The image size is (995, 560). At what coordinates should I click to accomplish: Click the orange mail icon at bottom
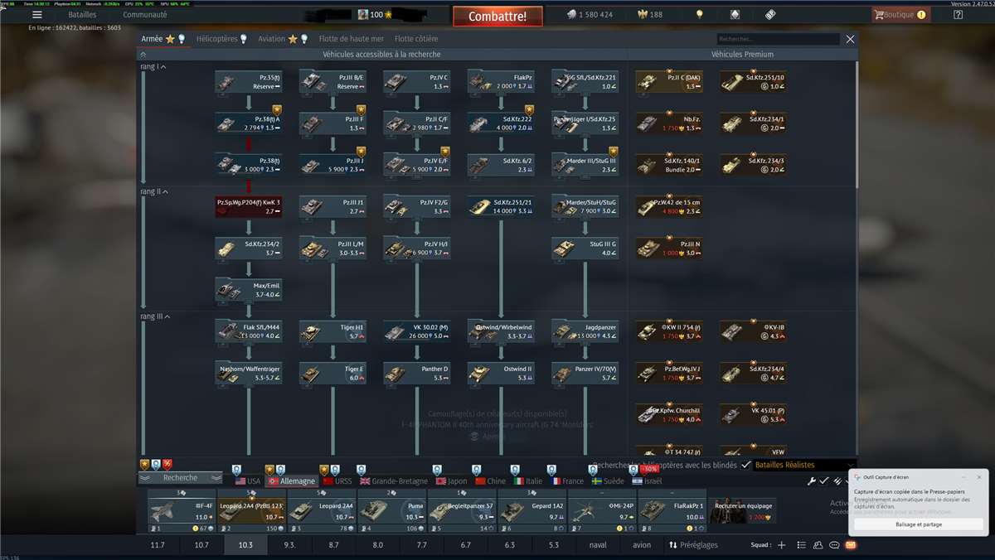(850, 545)
